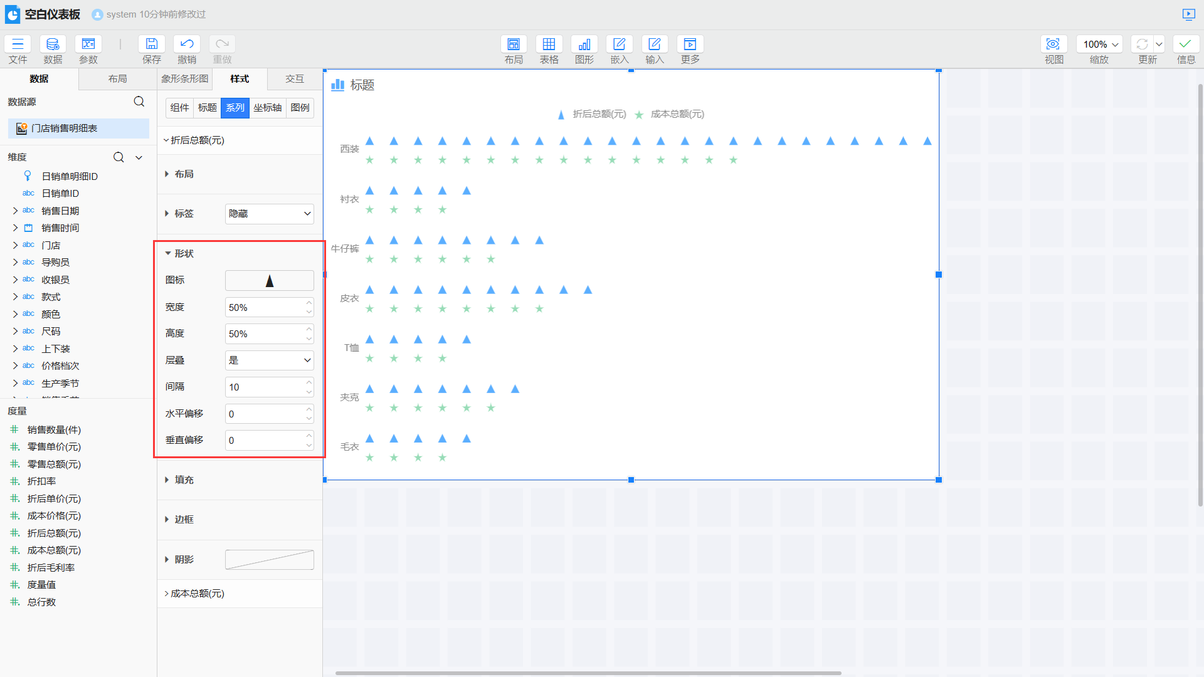Open the Parameters (参数) toolbar icon

point(88,44)
